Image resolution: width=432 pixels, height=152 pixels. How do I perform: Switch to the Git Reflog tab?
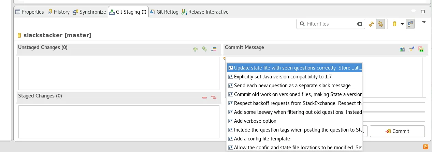(x=164, y=12)
